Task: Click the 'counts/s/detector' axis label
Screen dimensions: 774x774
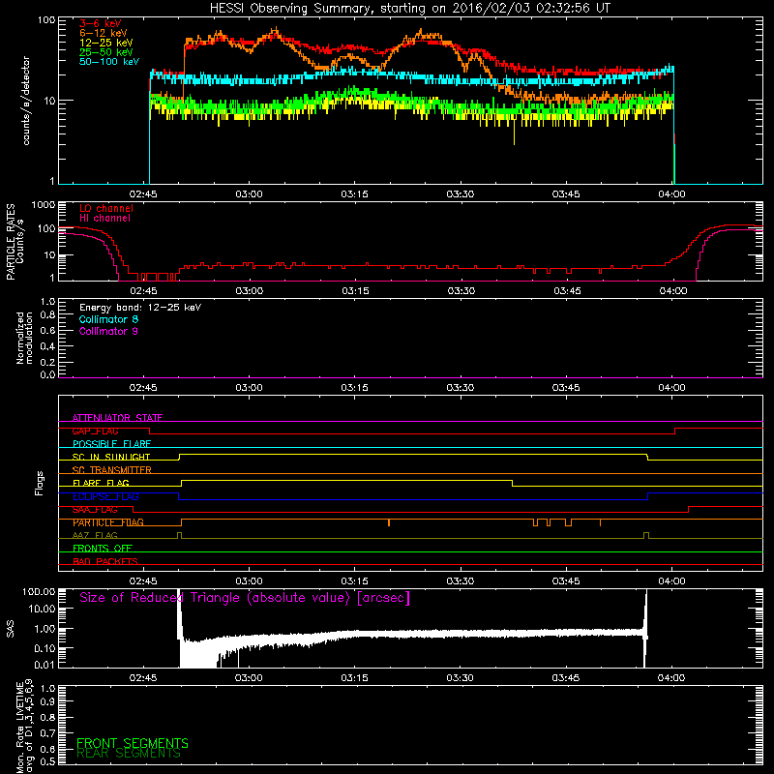Action: pos(26,101)
